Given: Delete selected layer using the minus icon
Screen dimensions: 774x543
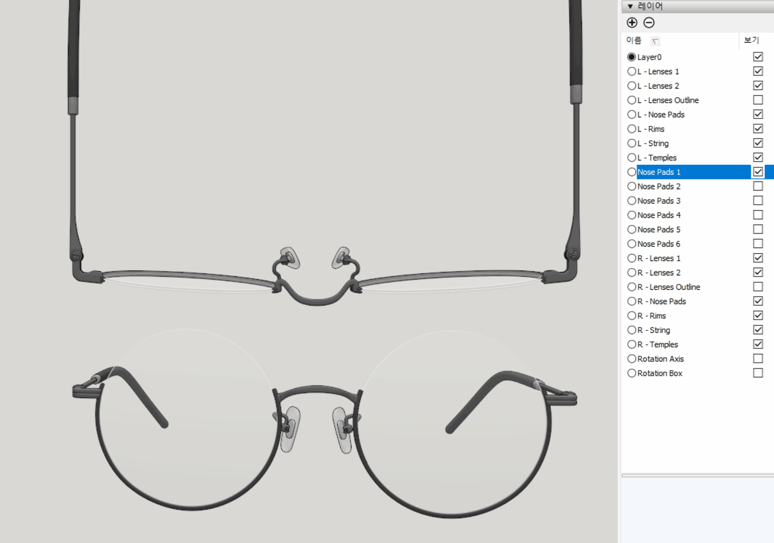Looking at the screenshot, I should click(x=649, y=23).
